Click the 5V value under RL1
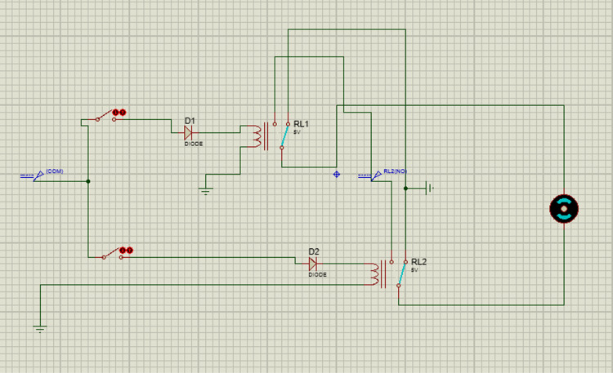This screenshot has height=373, width=613. point(297,132)
